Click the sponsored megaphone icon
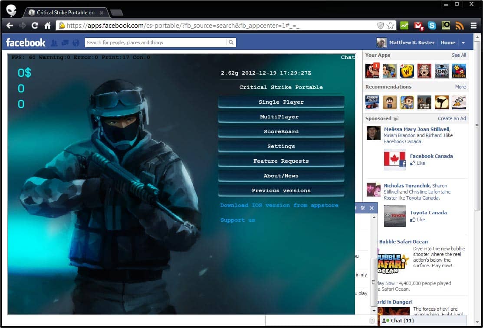 (x=396, y=118)
